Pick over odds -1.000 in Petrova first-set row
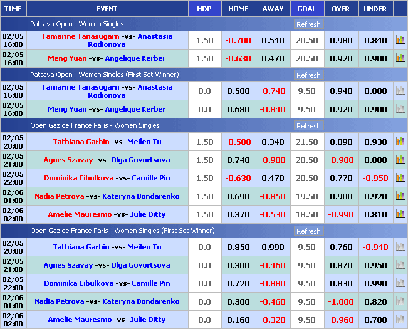This screenshot has height=329, width=408. click(340, 301)
